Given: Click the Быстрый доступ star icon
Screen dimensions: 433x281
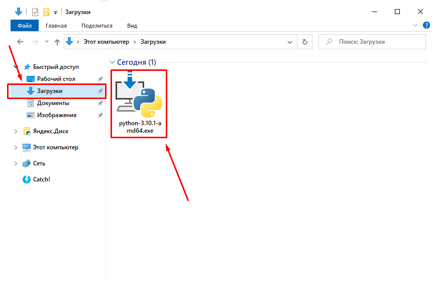Looking at the screenshot, I should click(x=27, y=67).
